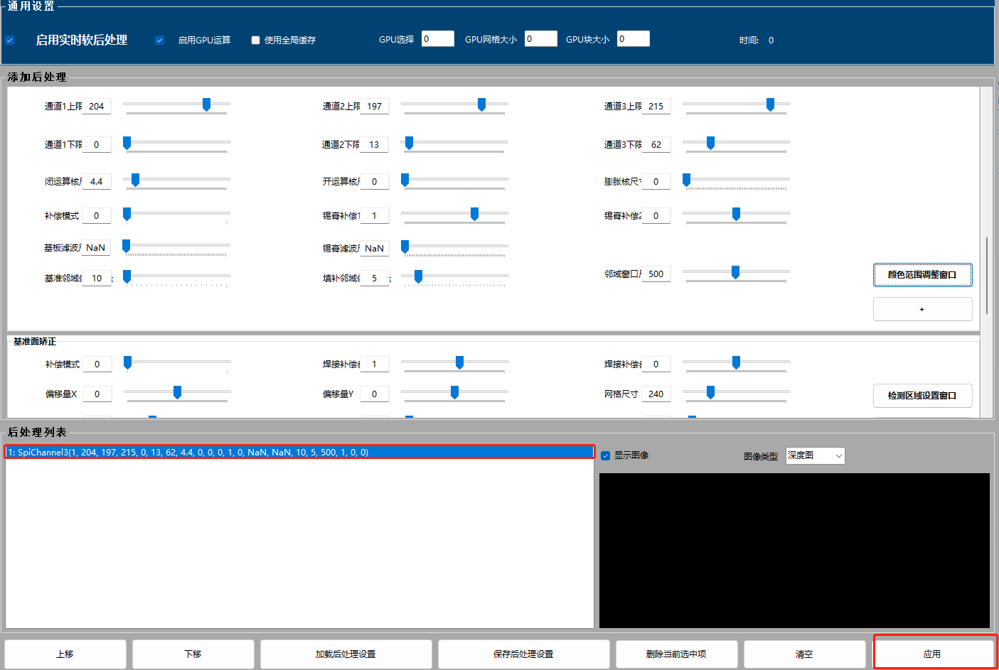Click the 偏移量Y slider handle
999x670 pixels.
point(454,392)
